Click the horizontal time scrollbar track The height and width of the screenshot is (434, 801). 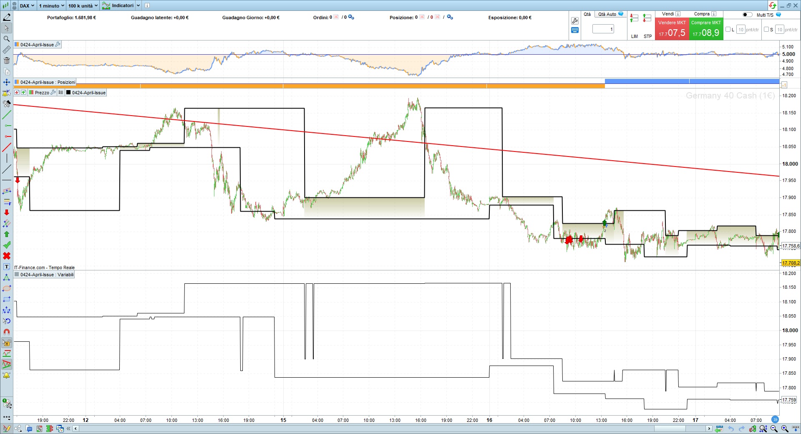[x=392, y=429]
